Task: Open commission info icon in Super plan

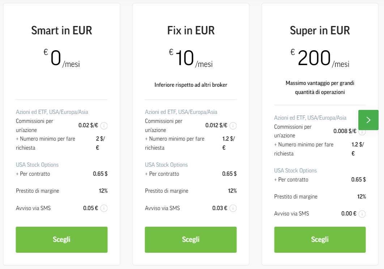Action: (362, 132)
